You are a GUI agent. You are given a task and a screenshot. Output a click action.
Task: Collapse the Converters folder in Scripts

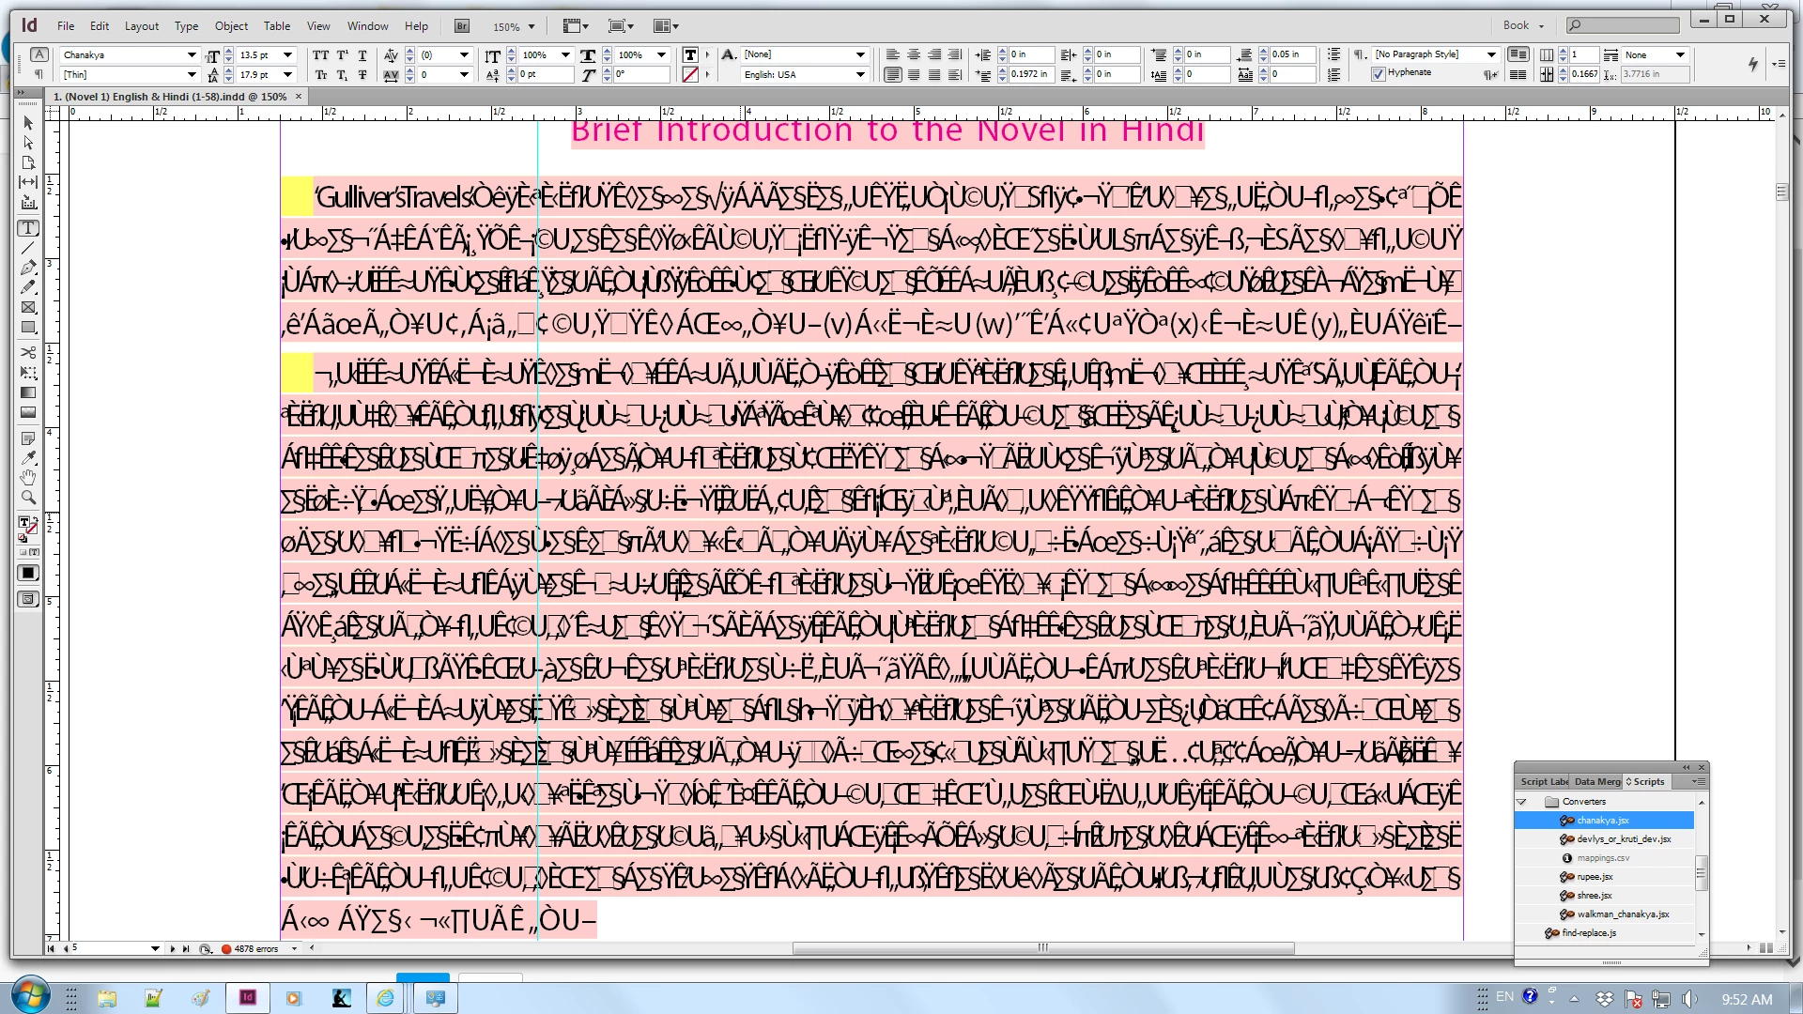click(x=1522, y=802)
